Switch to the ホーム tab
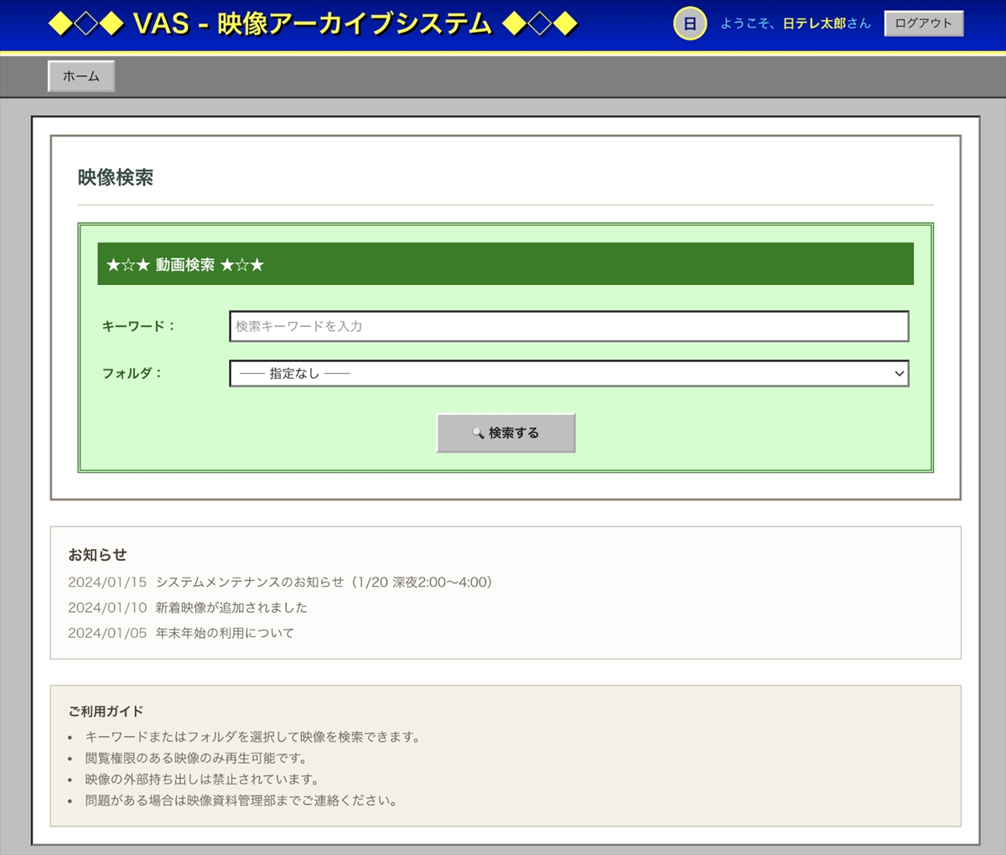Image resolution: width=1006 pixels, height=855 pixels. click(80, 75)
